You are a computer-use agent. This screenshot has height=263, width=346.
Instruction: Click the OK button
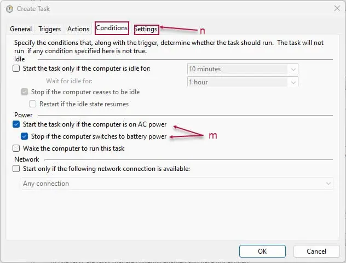[x=262, y=251]
